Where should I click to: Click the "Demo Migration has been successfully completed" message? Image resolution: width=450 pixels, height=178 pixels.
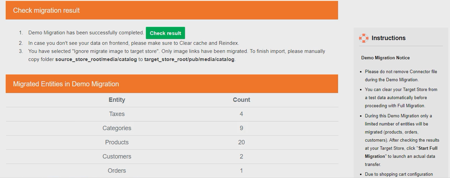(x=86, y=33)
